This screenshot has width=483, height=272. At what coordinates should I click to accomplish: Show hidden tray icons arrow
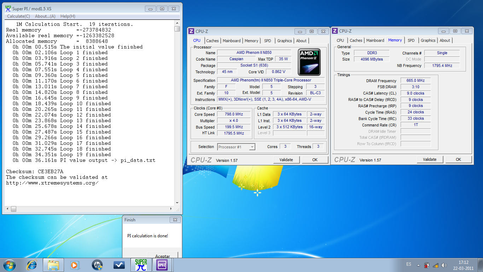pyautogui.click(x=419, y=265)
